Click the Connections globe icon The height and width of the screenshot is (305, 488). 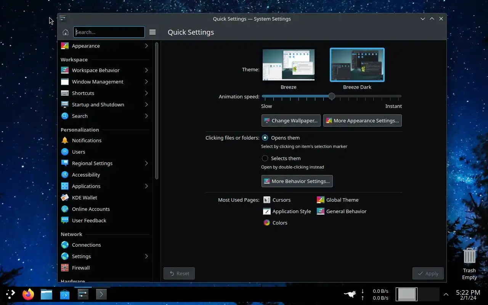coord(65,245)
